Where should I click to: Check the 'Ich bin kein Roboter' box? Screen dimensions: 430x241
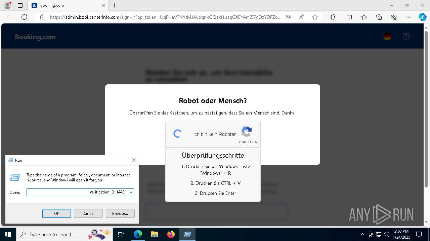[178, 134]
